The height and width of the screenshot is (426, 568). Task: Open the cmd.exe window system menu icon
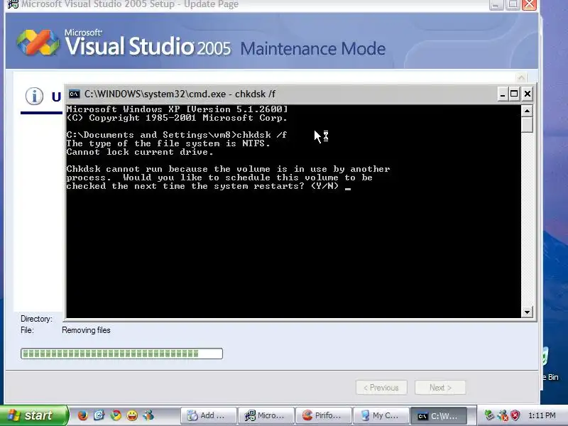(x=75, y=94)
